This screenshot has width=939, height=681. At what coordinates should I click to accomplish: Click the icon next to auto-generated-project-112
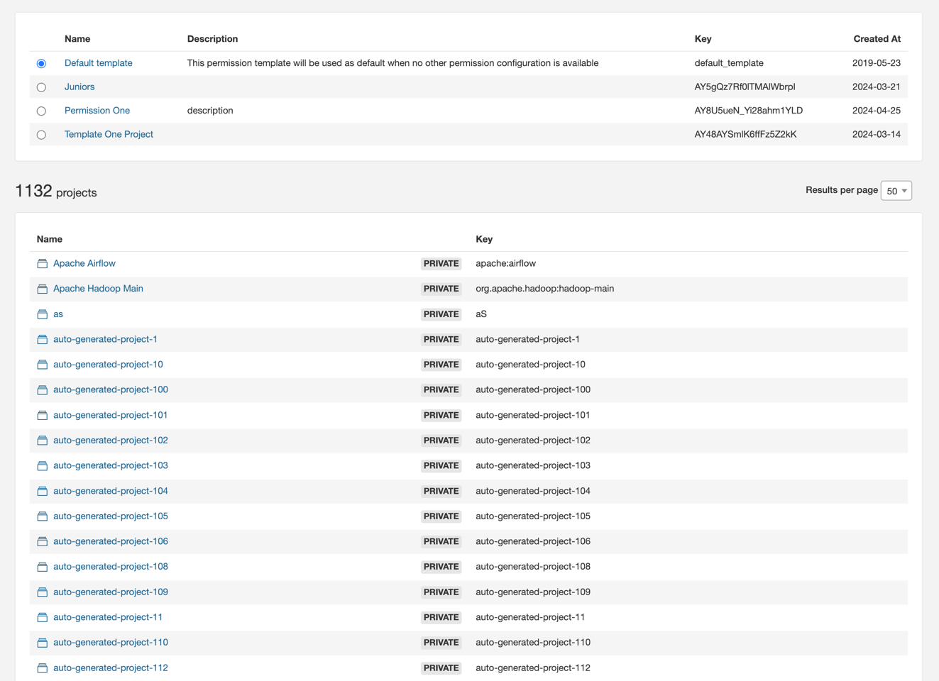click(x=43, y=668)
